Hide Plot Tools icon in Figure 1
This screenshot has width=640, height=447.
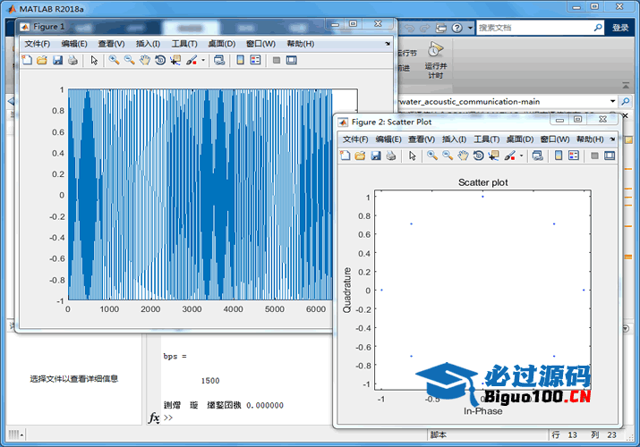pyautogui.click(x=277, y=60)
